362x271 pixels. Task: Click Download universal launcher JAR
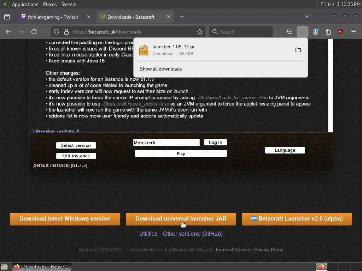pyautogui.click(x=181, y=219)
